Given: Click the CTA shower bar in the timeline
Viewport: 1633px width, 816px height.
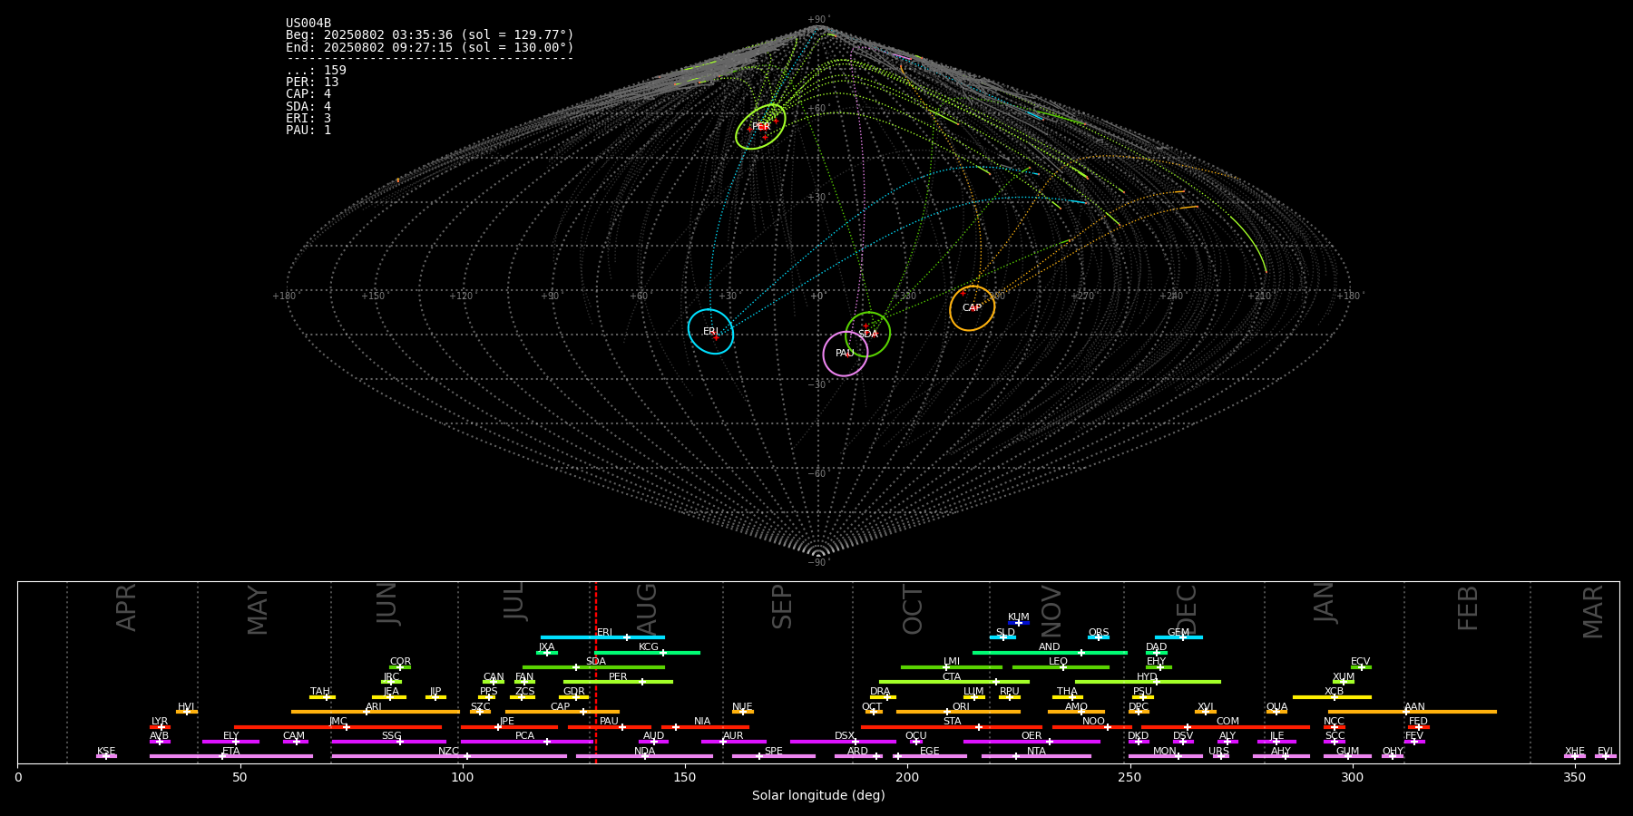Looking at the screenshot, I should click(x=954, y=682).
